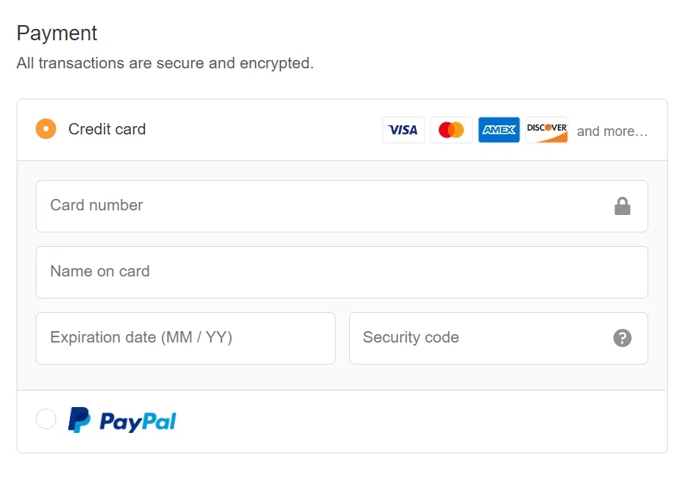Click the Payment heading
Viewport: 684px width, 499px height.
pyautogui.click(x=56, y=33)
